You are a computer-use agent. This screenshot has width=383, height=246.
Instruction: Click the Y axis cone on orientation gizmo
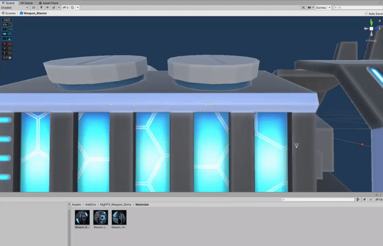point(371,23)
